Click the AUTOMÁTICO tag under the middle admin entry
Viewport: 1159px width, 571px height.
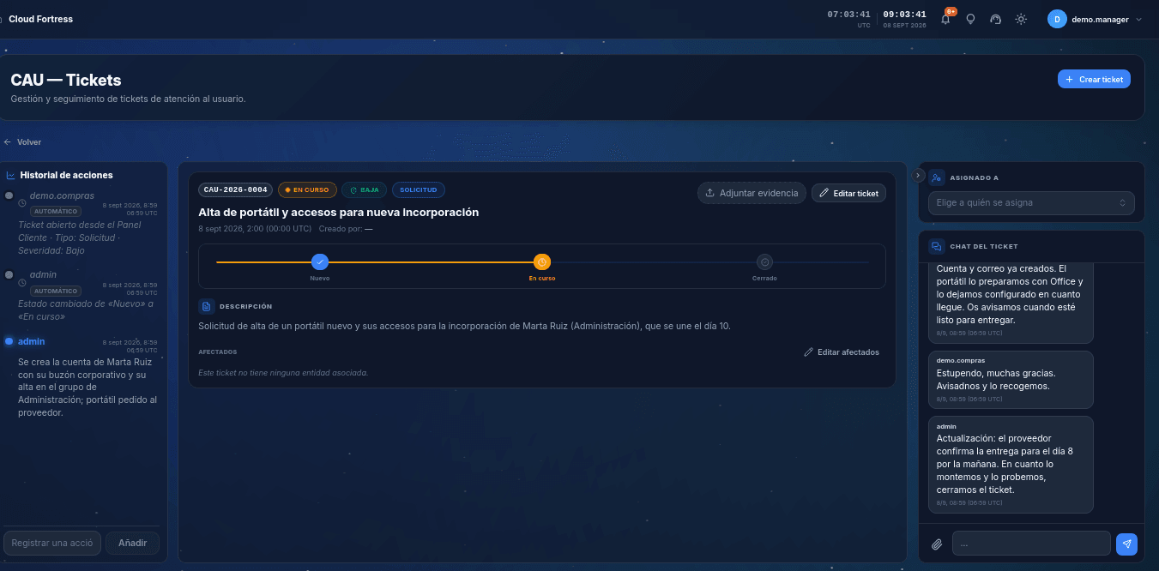coord(56,291)
